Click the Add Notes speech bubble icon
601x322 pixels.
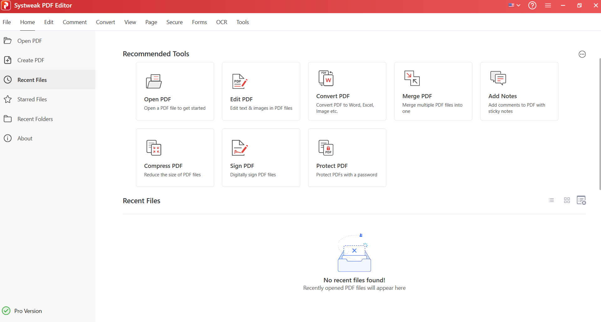tap(498, 78)
